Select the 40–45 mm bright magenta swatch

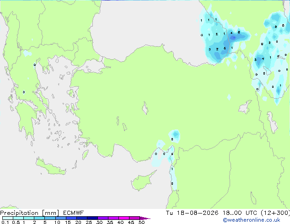(x=124, y=218)
